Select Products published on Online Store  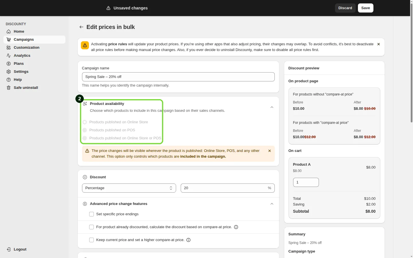pos(85,122)
